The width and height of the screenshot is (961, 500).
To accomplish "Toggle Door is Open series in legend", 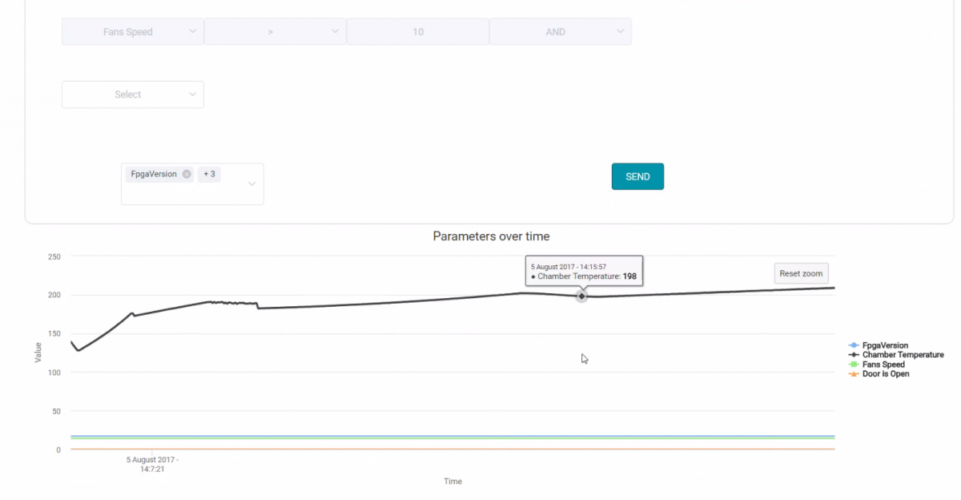I will tap(885, 374).
